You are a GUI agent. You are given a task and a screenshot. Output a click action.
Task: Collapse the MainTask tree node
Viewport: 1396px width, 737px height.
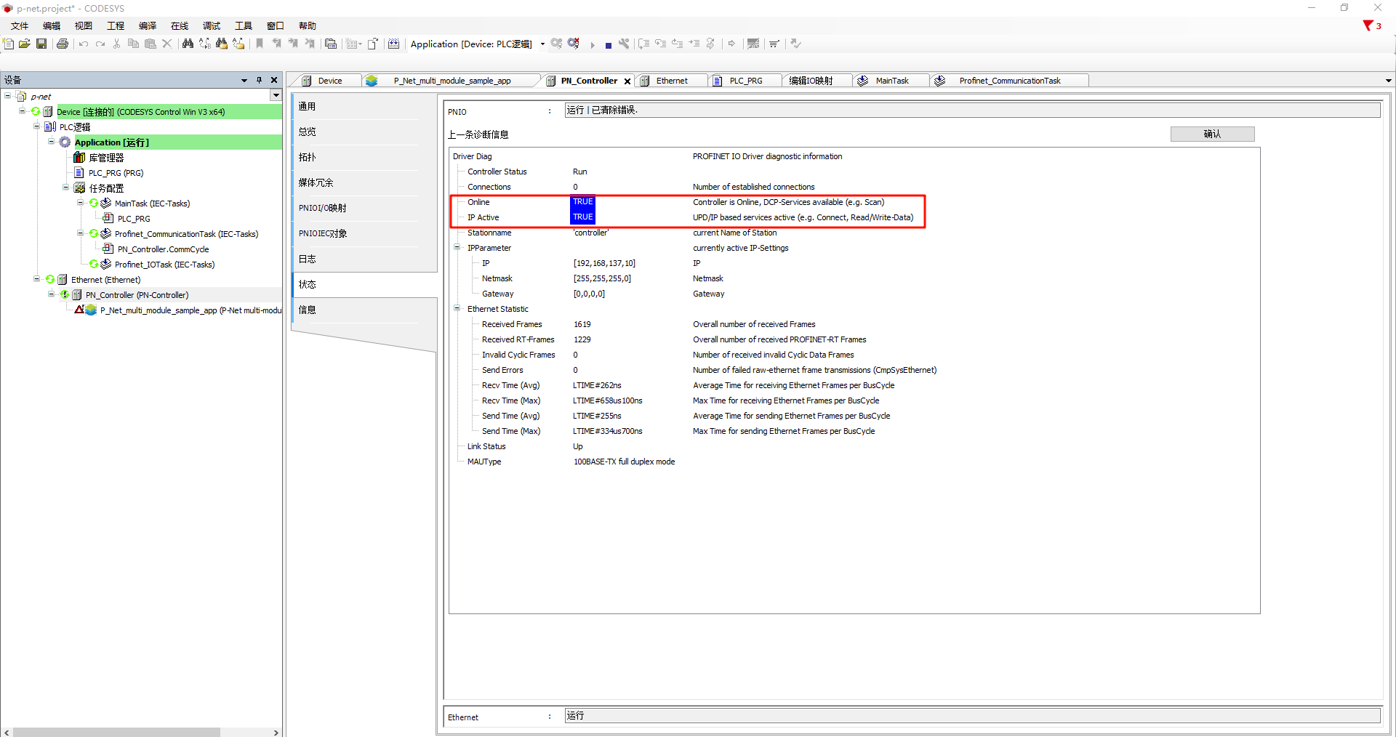click(81, 204)
